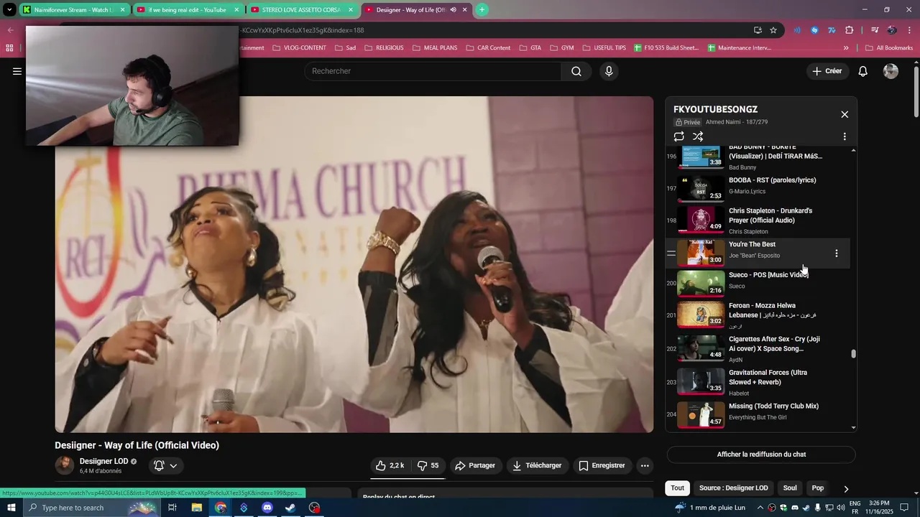Switch to Naimiforever Stream tab
This screenshot has height=517, width=920.
click(74, 10)
